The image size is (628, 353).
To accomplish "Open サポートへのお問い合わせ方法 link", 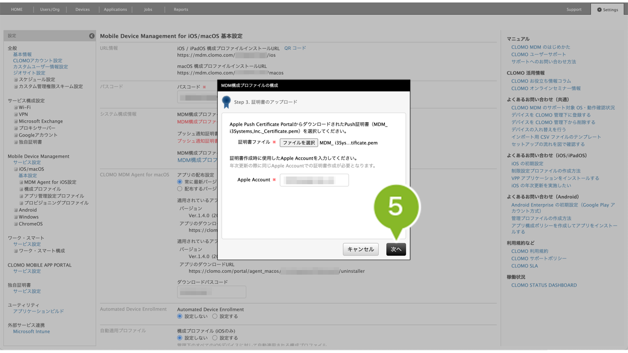I will pyautogui.click(x=543, y=62).
